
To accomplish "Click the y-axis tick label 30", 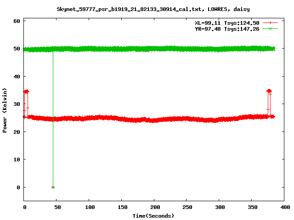I will (x=17, y=104).
